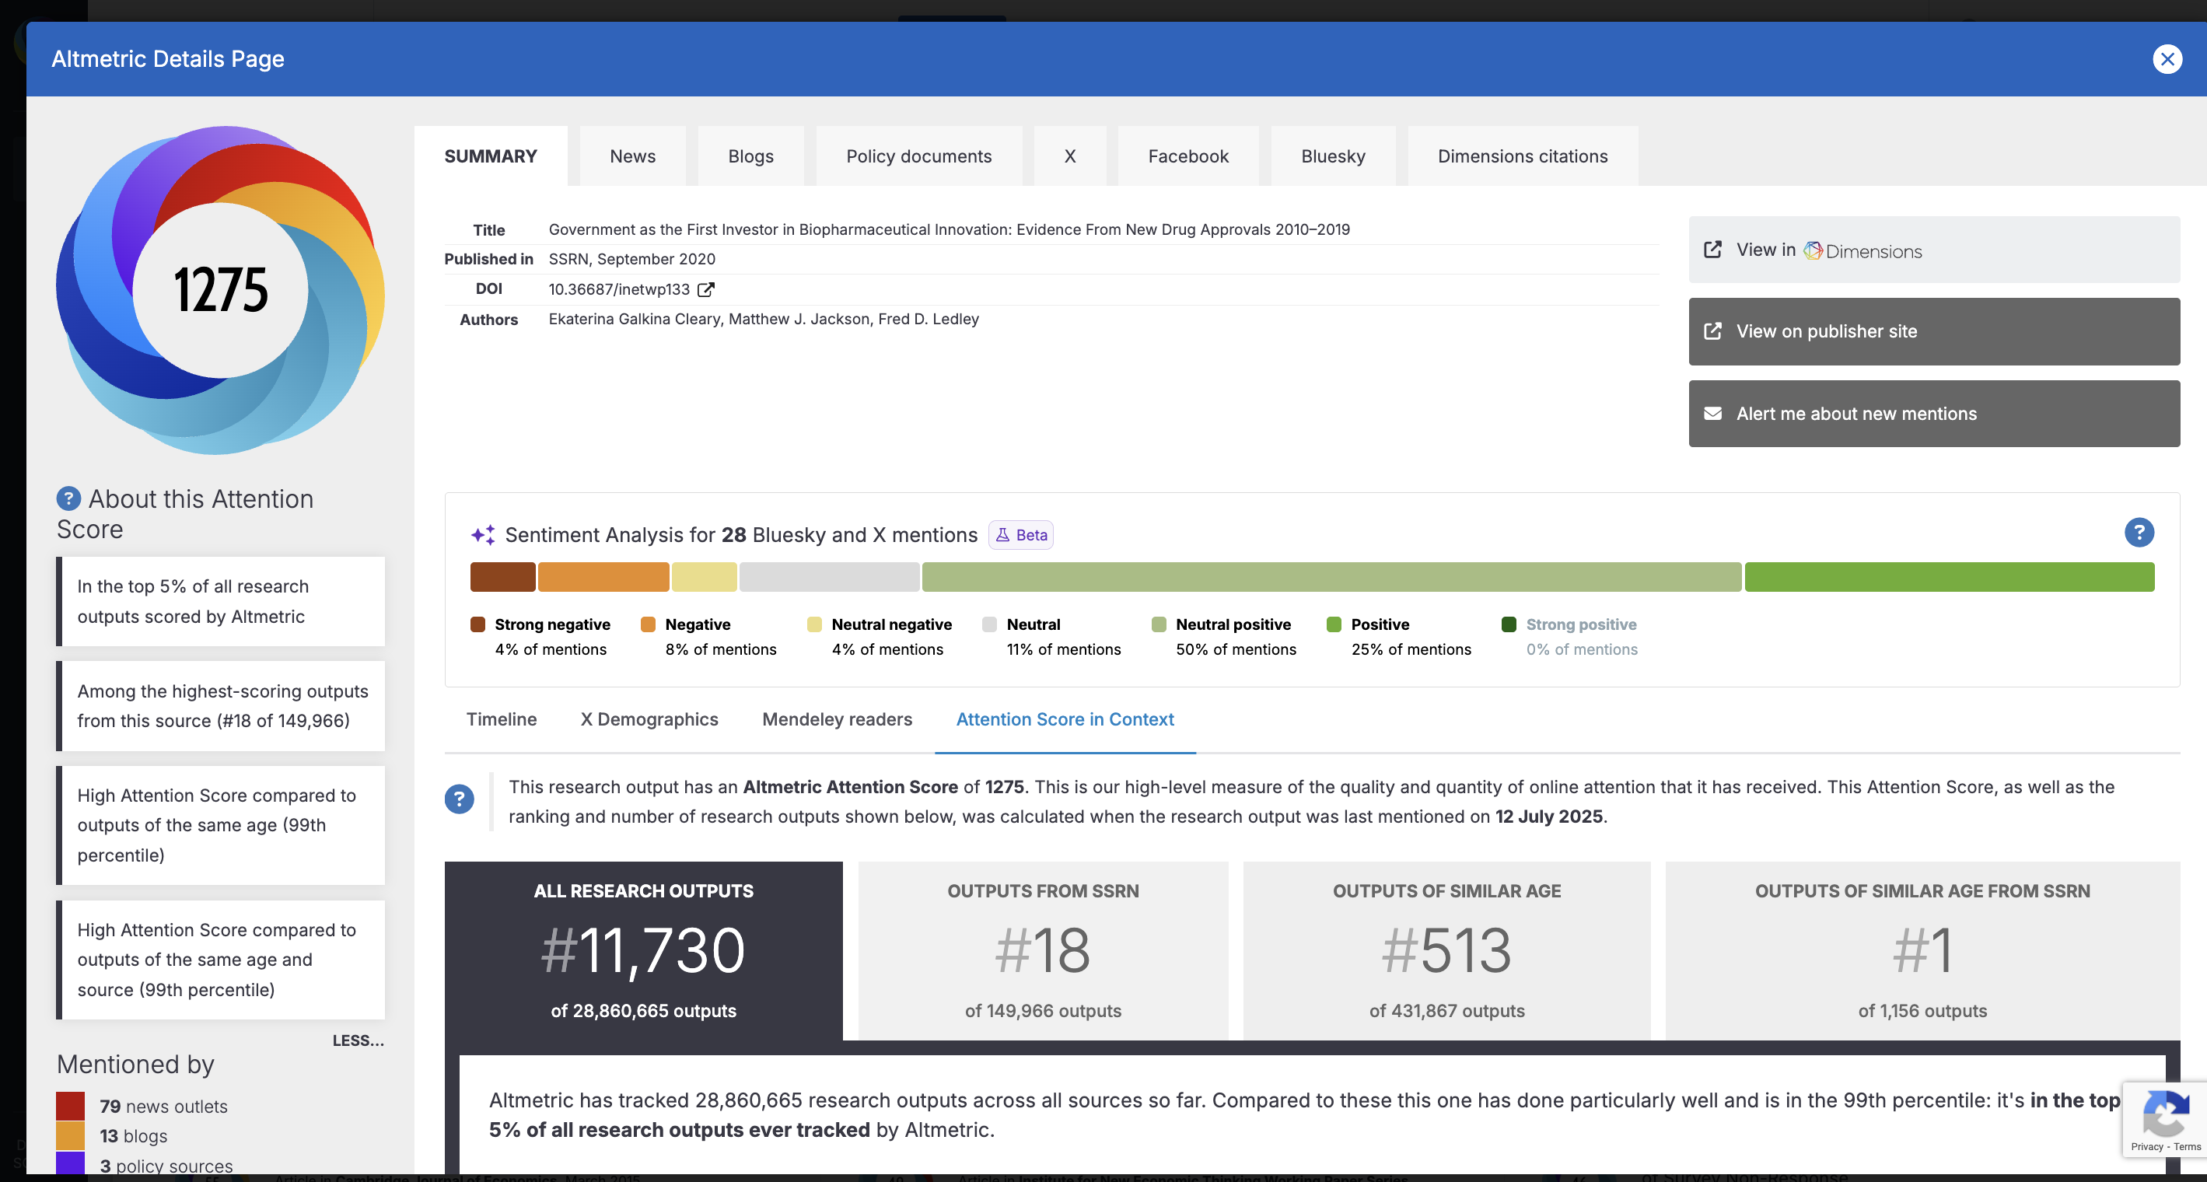Select the OUTPUTS FROM SSRN #18 card
This screenshot has width=2207, height=1182.
click(1043, 951)
